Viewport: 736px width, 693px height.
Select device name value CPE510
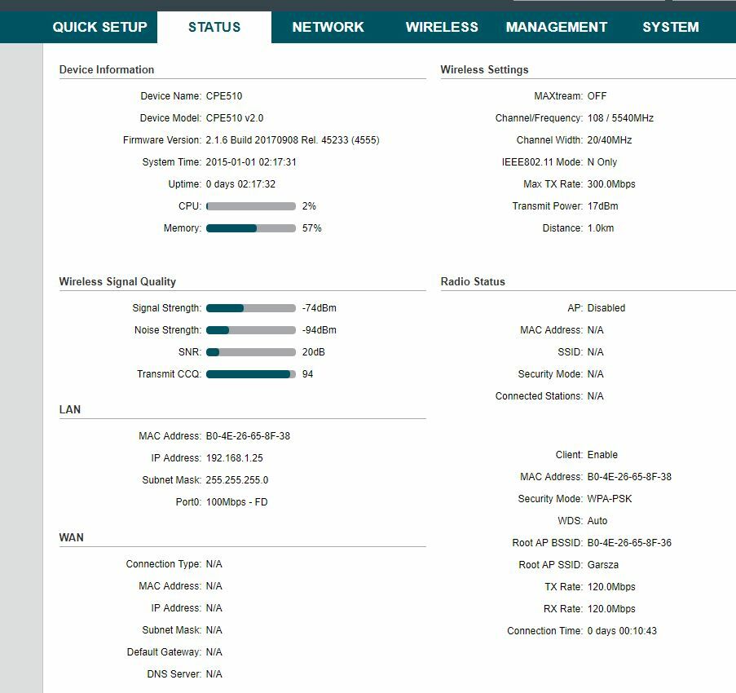point(224,95)
